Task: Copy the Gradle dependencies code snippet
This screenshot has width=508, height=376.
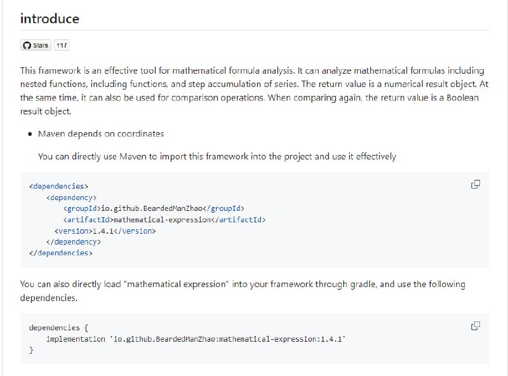Action: [475, 326]
